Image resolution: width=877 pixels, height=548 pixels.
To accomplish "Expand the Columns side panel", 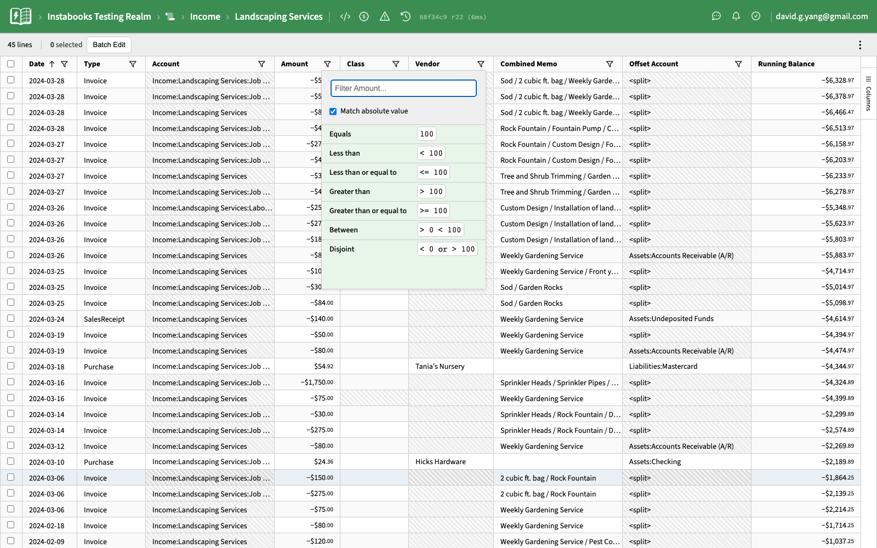I will (868, 94).
